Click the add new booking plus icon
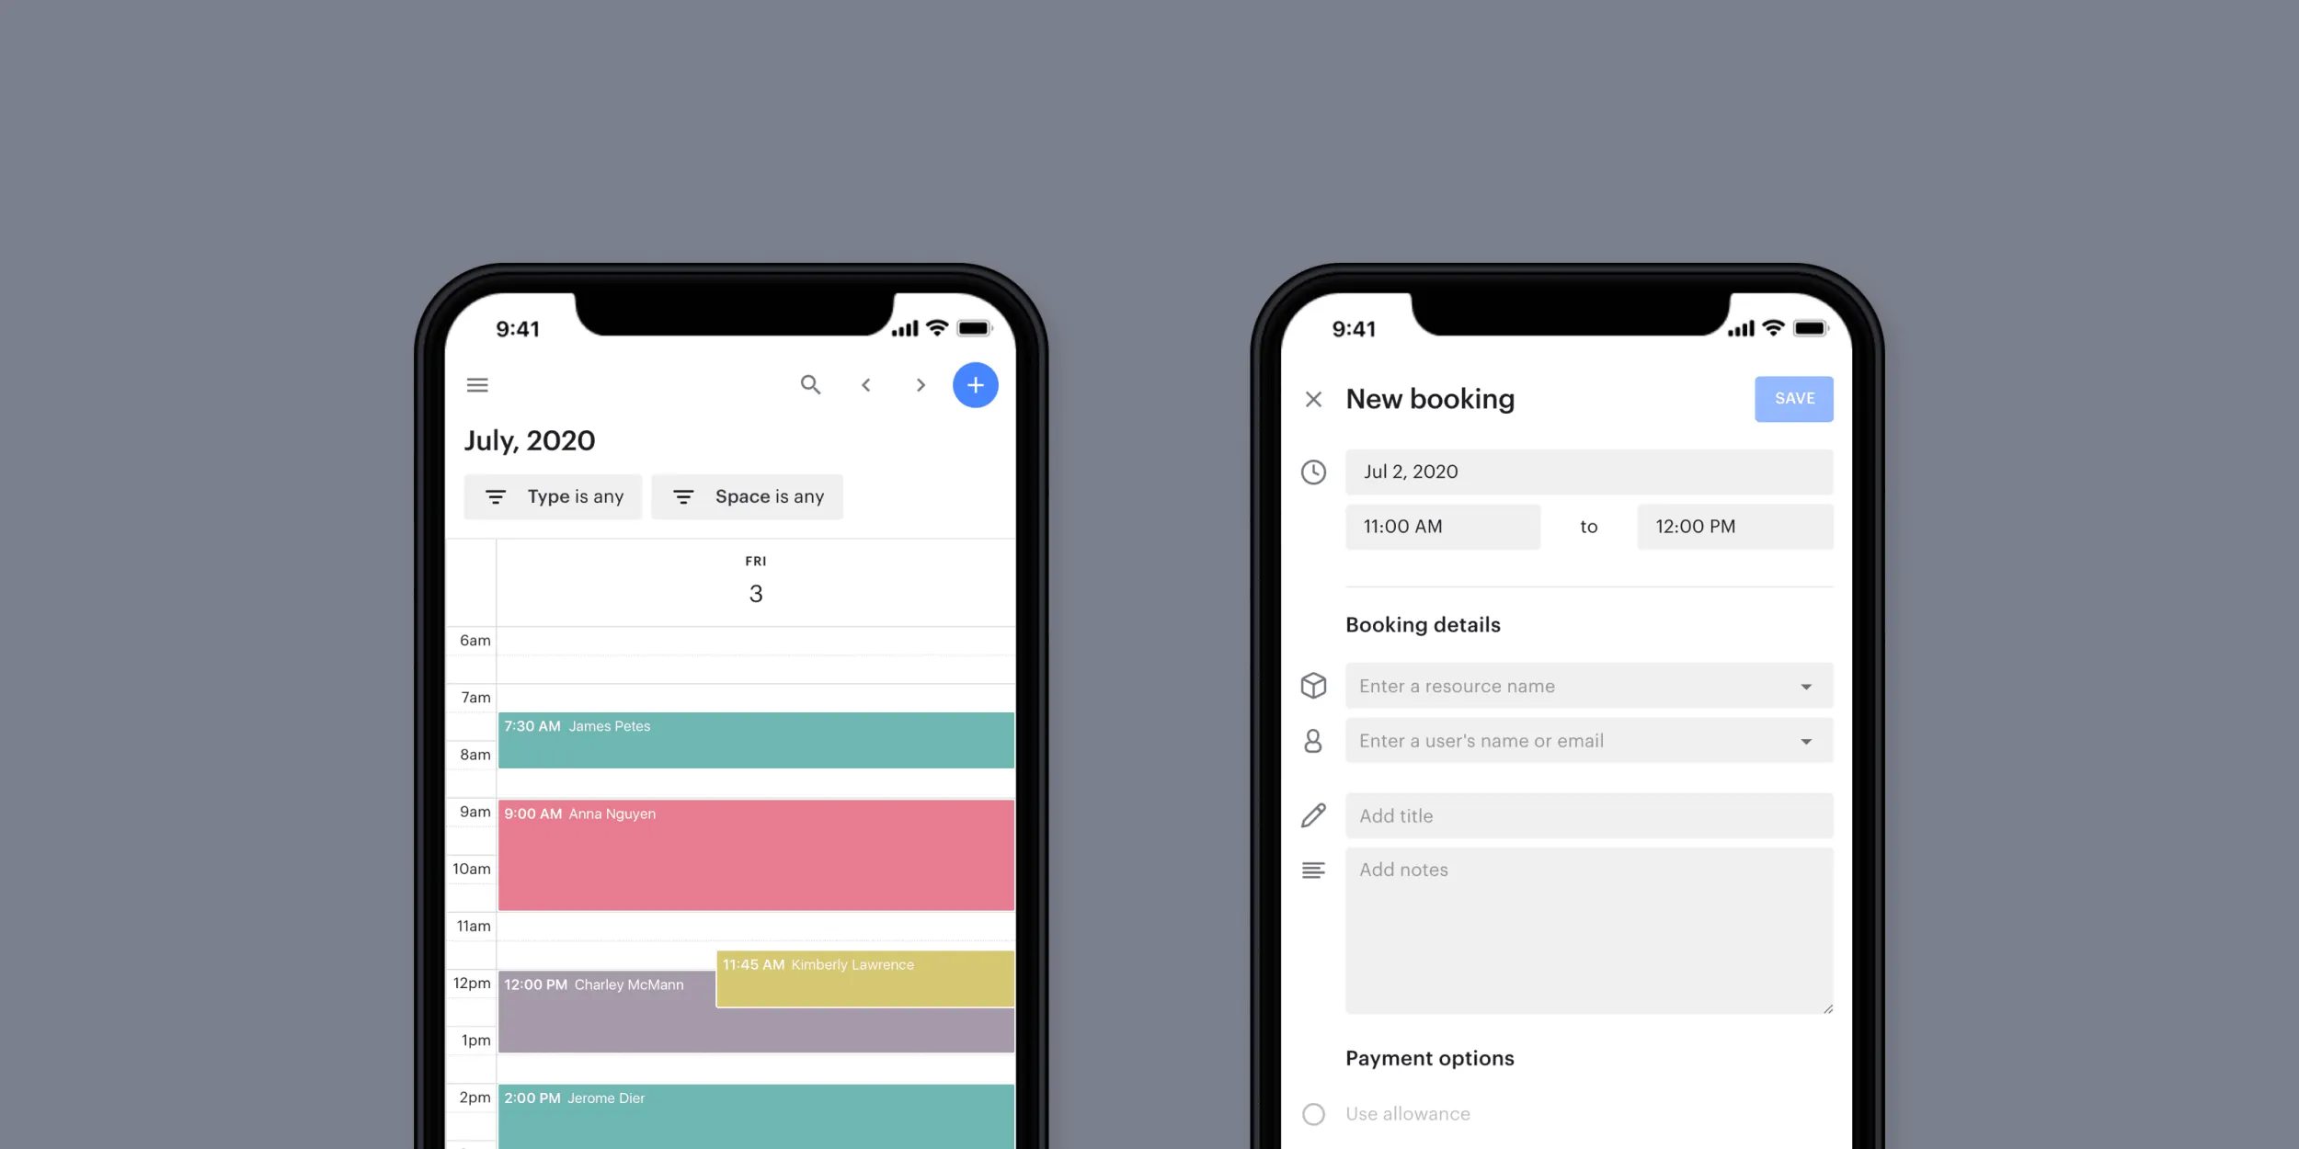Screen dimensions: 2299x1149 [x=975, y=385]
